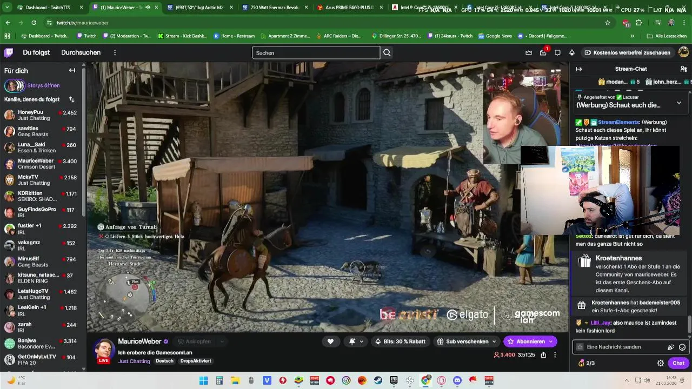692x389 pixels.
Task: Open channel points 2/3 indicator
Action: [x=586, y=363]
